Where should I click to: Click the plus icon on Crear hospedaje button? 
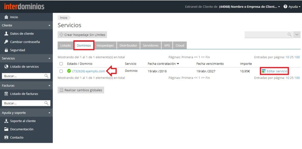[61, 35]
